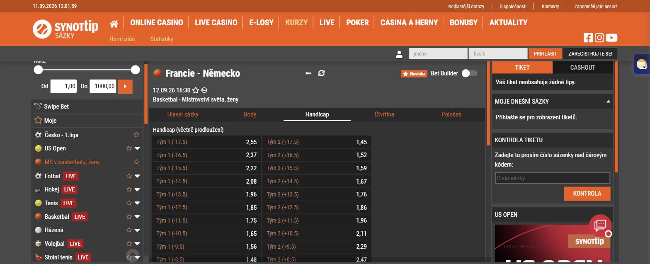Image resolution: width=650 pixels, height=264 pixels.
Task: Expand the Basketbal category
Action: (x=137, y=217)
